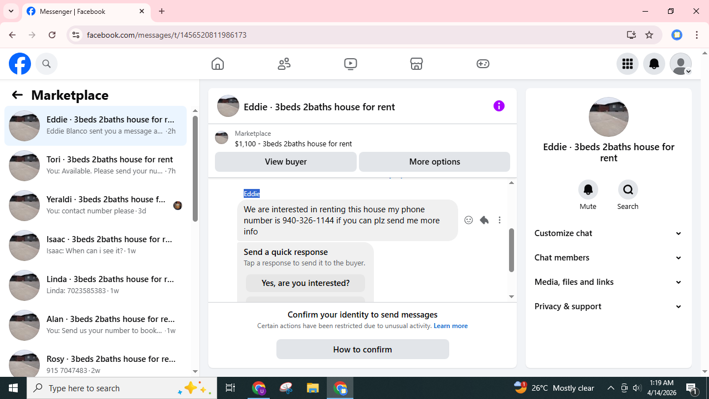
Task: Click the Windows Start button
Action: tap(13, 388)
